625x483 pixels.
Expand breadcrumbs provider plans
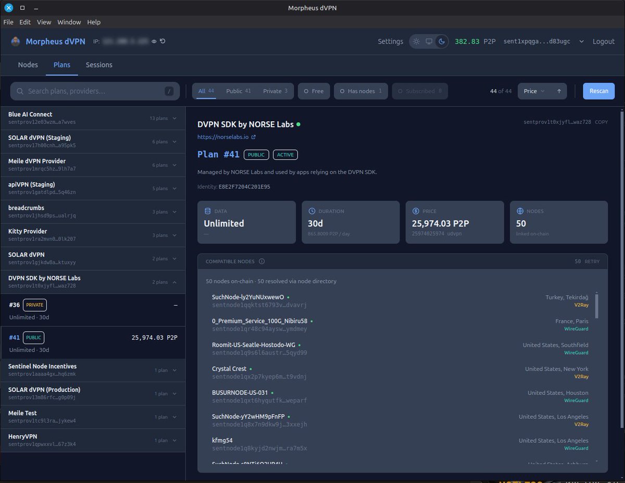pos(93,212)
